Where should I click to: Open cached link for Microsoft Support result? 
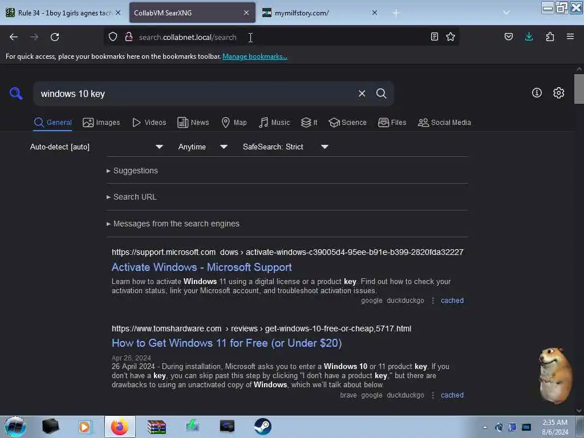pos(452,300)
